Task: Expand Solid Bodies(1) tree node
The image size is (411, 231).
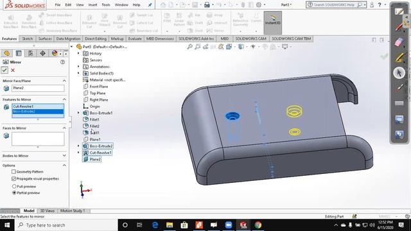Action: click(78, 73)
